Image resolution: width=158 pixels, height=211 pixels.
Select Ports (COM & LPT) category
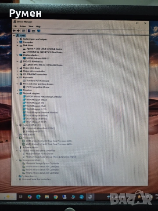click(32, 125)
